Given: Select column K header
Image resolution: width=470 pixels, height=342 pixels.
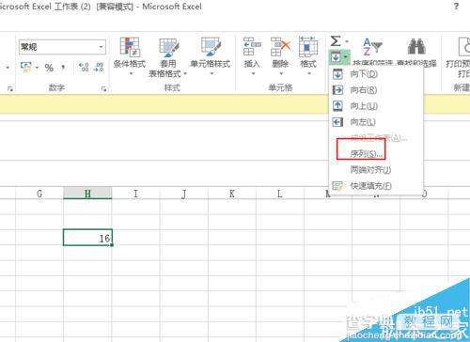Looking at the screenshot, I should point(232,194).
